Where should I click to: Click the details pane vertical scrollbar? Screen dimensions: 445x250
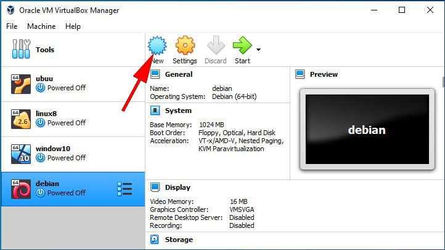[x=443, y=82]
